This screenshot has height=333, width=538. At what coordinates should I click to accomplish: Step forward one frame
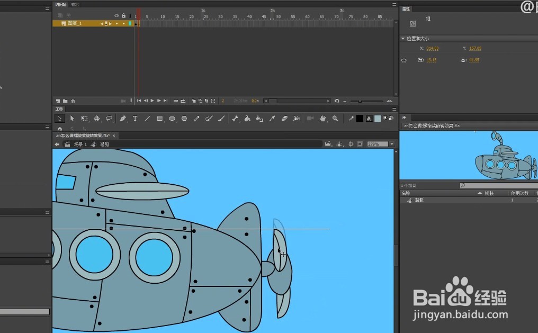[158, 101]
